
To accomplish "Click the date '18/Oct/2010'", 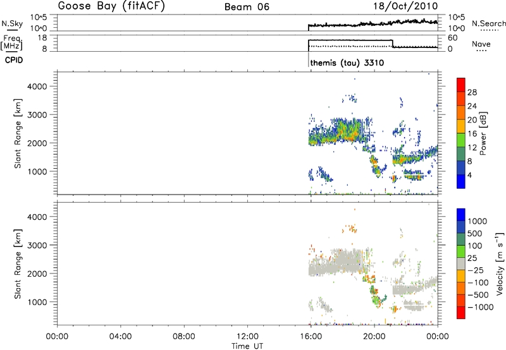I will [405, 6].
